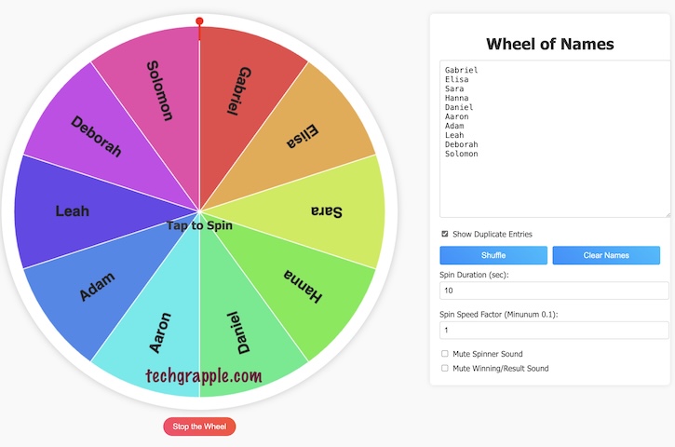Enable Mute Spinner Sound checkbox
The image size is (675, 447).
click(x=445, y=354)
